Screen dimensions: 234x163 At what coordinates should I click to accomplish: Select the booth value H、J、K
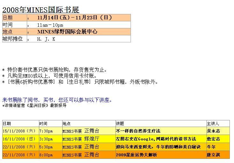(x=46, y=39)
